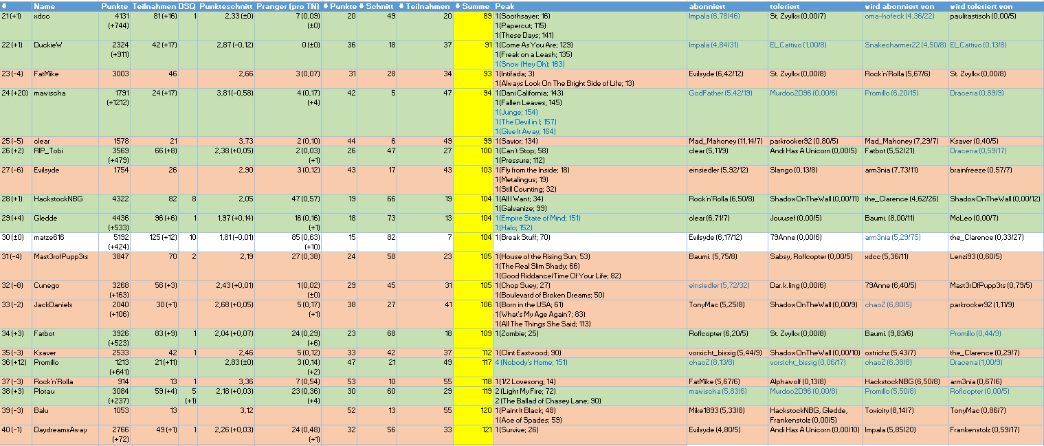Click peak entry '1(Snow (Hey Oh); 163)'
This screenshot has height=446, width=1044.
tap(529, 64)
